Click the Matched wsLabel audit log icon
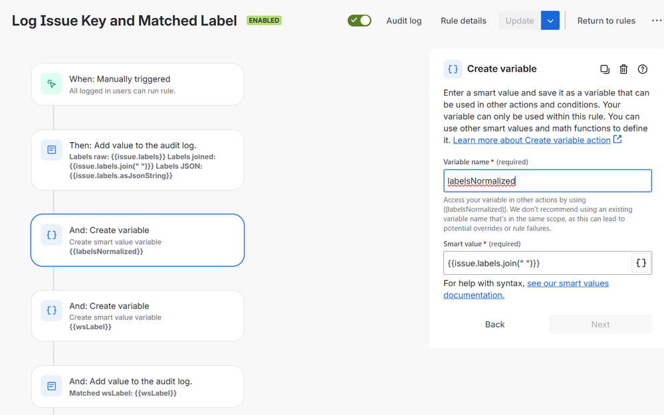The image size is (664, 415). pyautogui.click(x=52, y=386)
